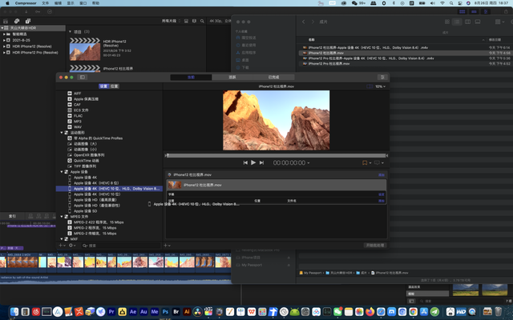
Task: Open Premiere Pro from the Dock
Action: pos(111,311)
